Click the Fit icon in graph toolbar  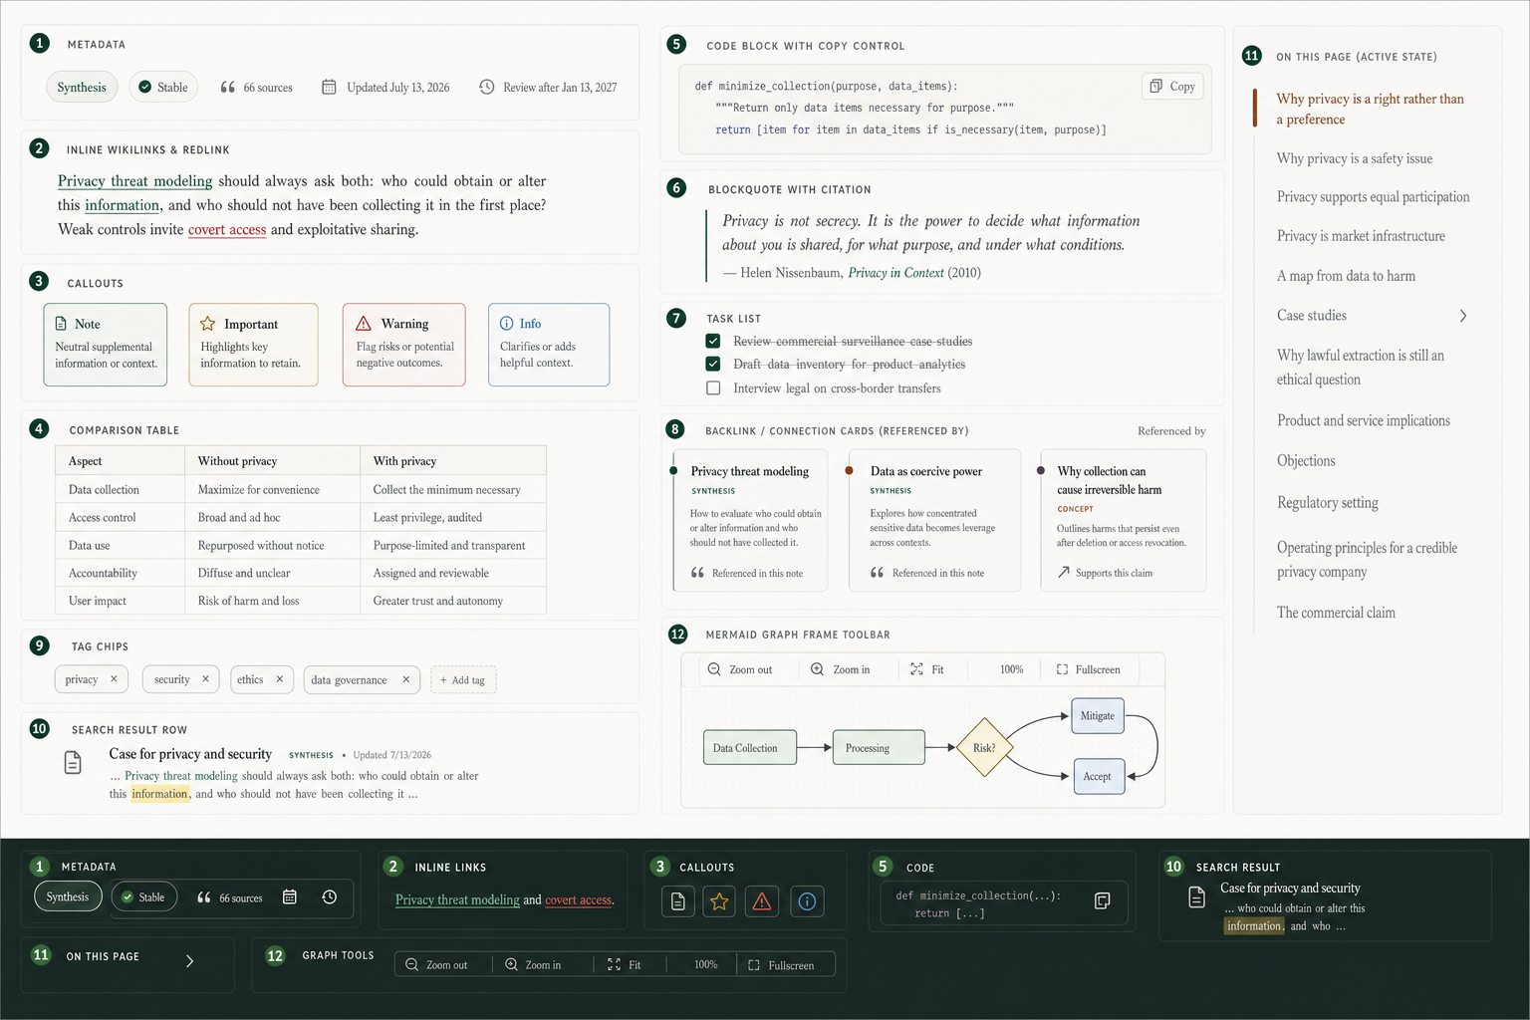916,669
